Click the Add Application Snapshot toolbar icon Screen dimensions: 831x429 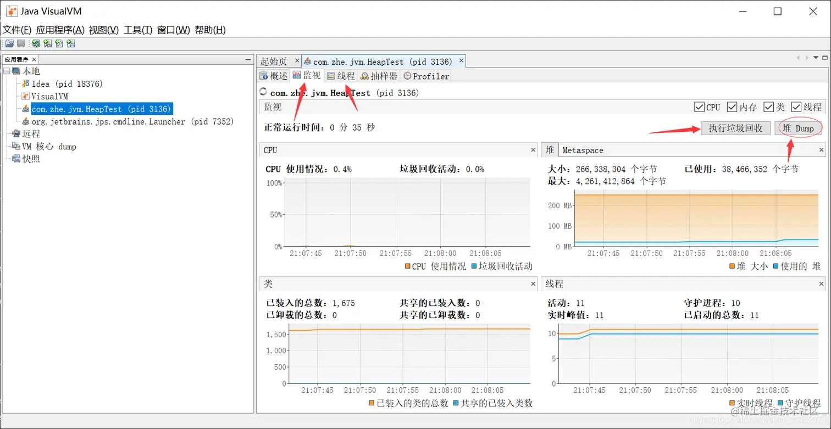(x=70, y=44)
